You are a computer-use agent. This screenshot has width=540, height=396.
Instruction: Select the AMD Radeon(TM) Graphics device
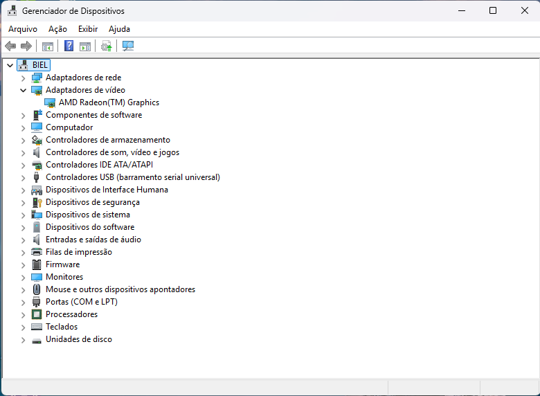[x=109, y=102]
